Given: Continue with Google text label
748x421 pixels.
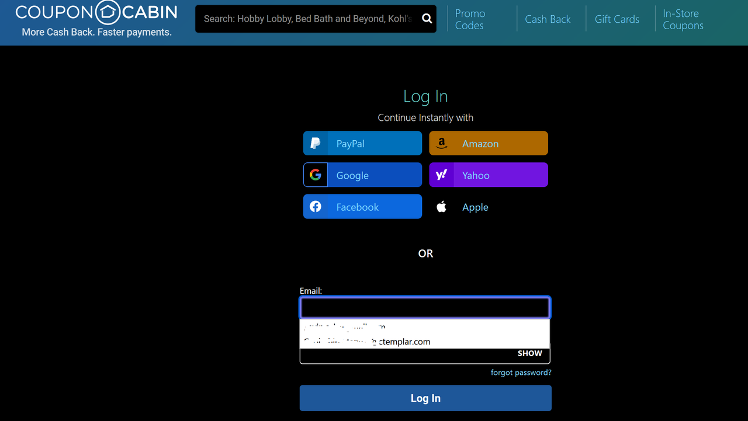Looking at the screenshot, I should click(352, 175).
